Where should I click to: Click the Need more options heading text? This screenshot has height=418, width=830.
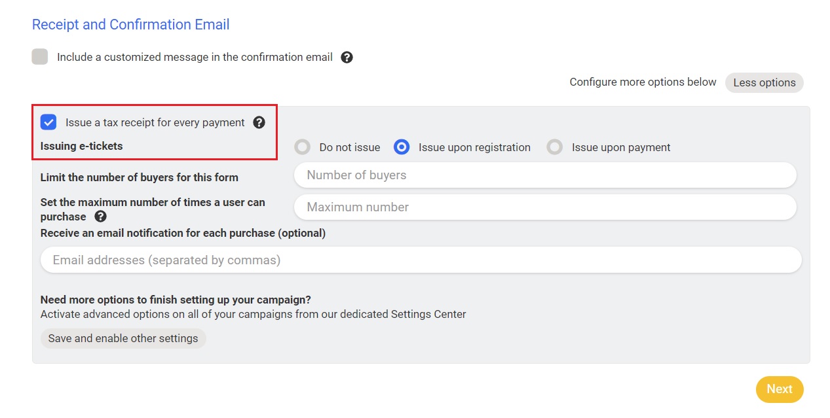(176, 300)
